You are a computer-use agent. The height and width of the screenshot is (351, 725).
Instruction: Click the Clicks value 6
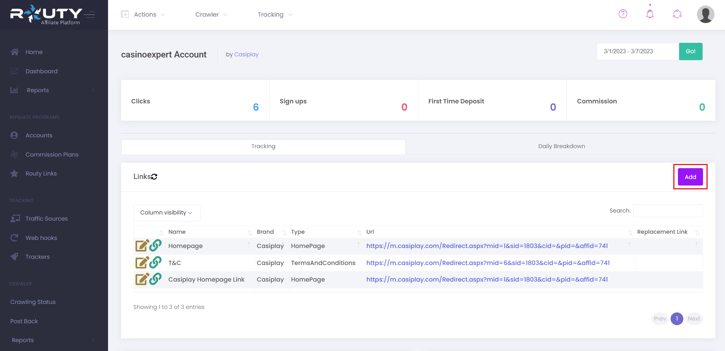256,107
